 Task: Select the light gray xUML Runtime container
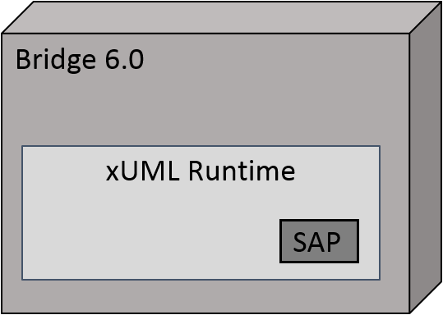pos(201,213)
